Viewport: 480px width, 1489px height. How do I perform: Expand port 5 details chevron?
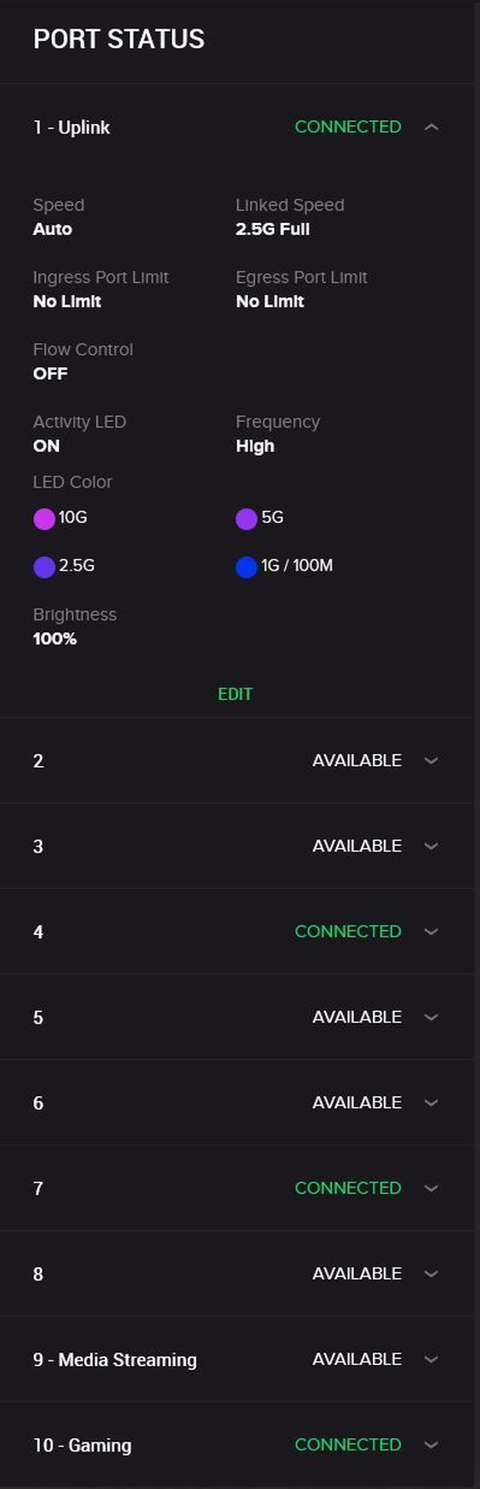click(x=431, y=1017)
